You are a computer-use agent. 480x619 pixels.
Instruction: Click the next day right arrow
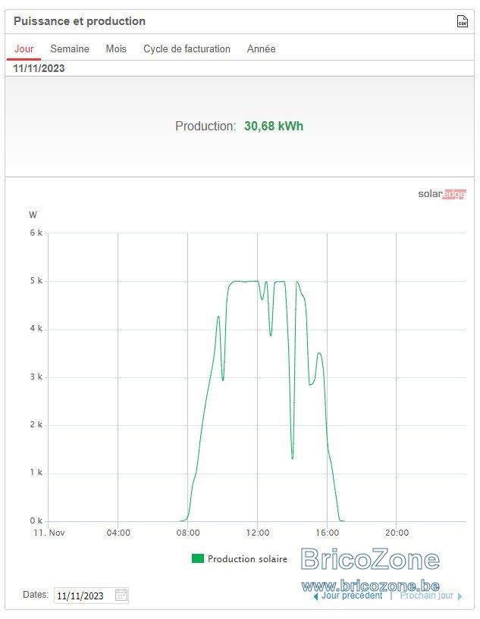pyautogui.click(x=460, y=596)
